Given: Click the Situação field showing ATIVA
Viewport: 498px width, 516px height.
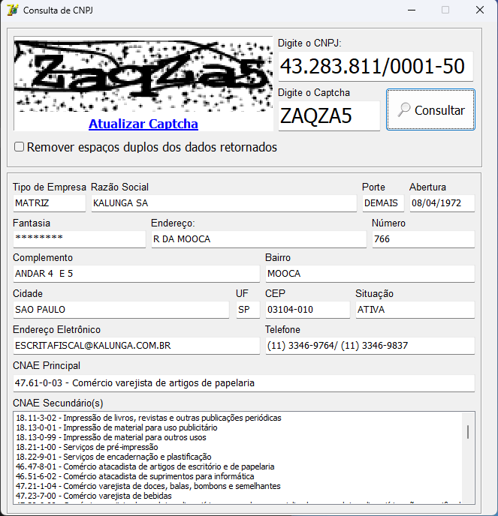Looking at the screenshot, I should pos(415,310).
